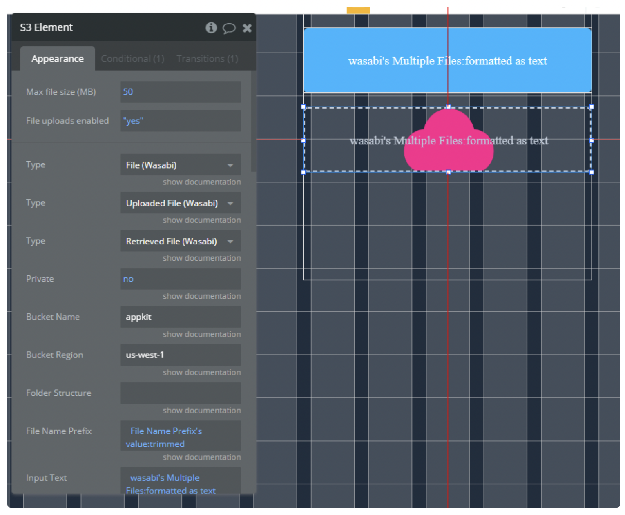Click the "Input Text" label
Screen dimensions: 625x515
tap(47, 478)
